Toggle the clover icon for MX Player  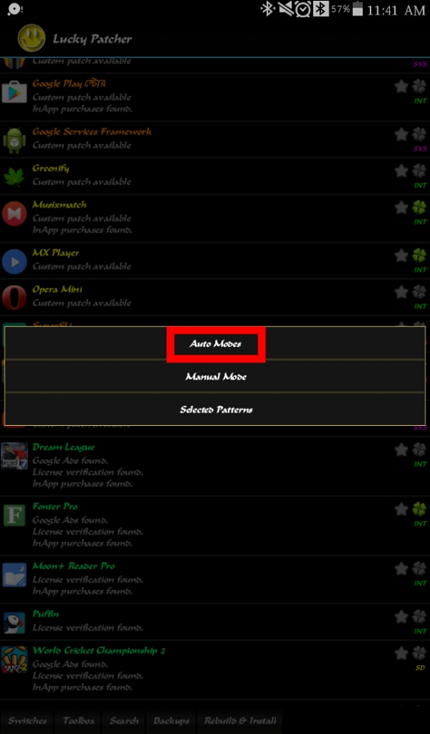(x=419, y=256)
